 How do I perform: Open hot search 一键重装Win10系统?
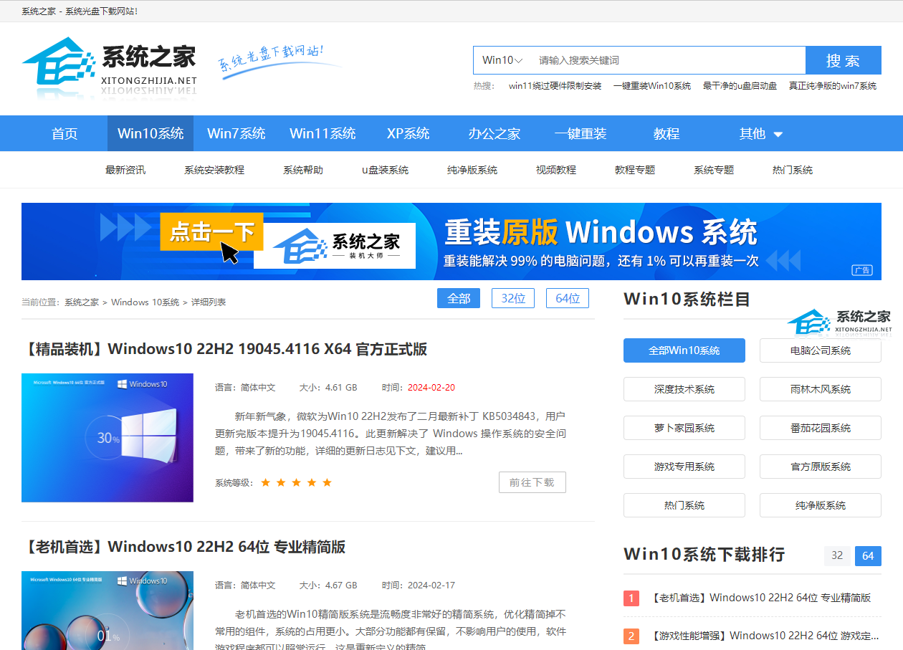[x=652, y=86]
